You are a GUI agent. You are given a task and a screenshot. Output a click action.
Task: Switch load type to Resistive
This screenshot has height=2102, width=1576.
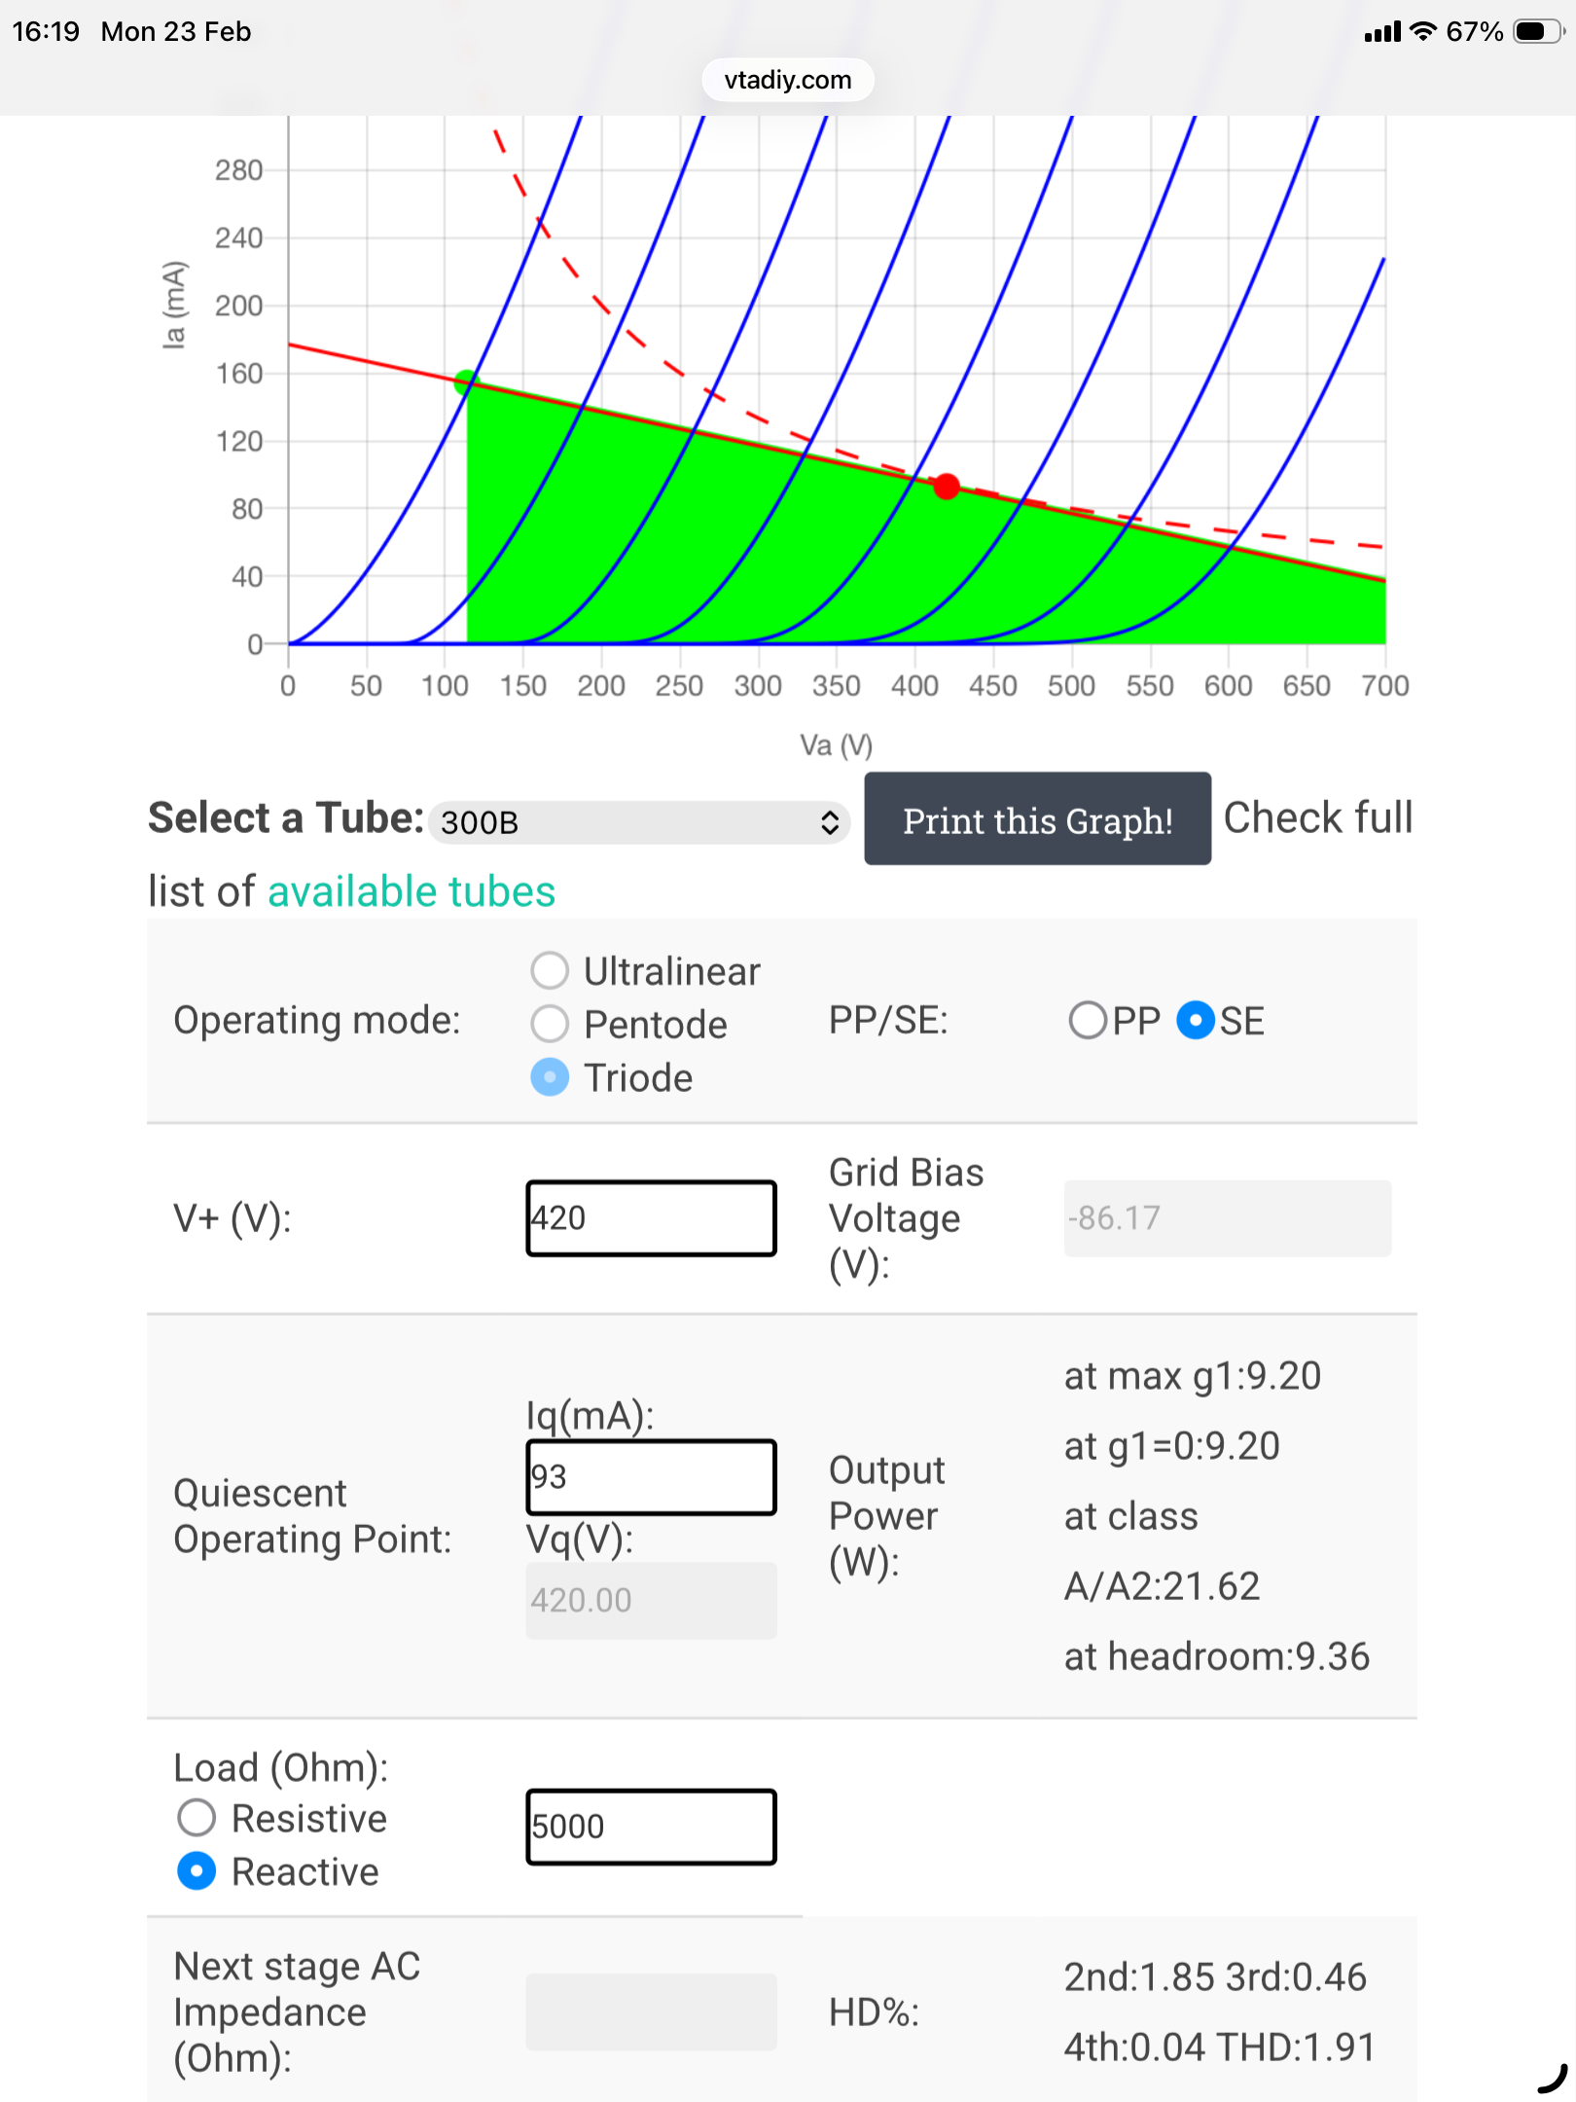pos(197,1818)
